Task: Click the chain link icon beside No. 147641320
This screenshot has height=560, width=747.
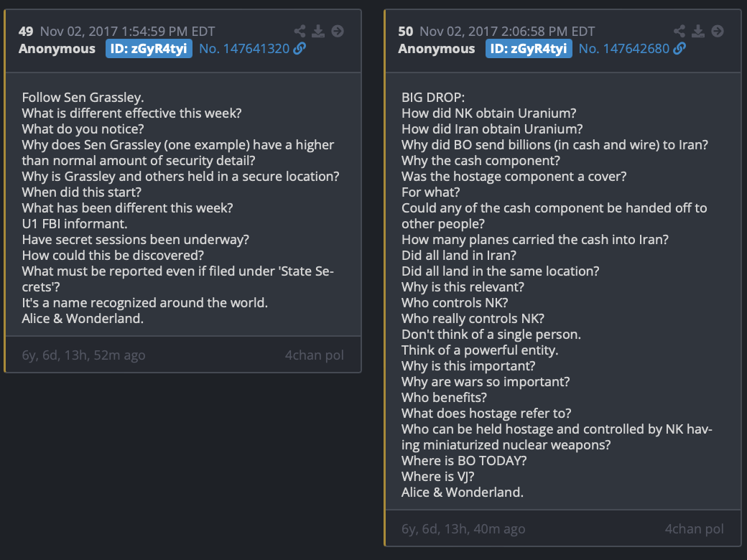Action: click(300, 49)
